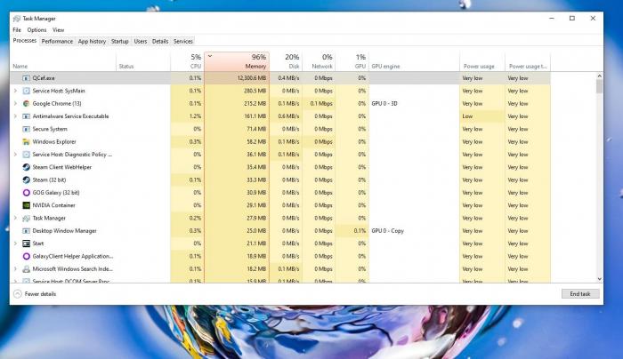Expand Service Host: Diagnostic Policy group
Viewport: 623px width, 359px height.
pos(15,155)
